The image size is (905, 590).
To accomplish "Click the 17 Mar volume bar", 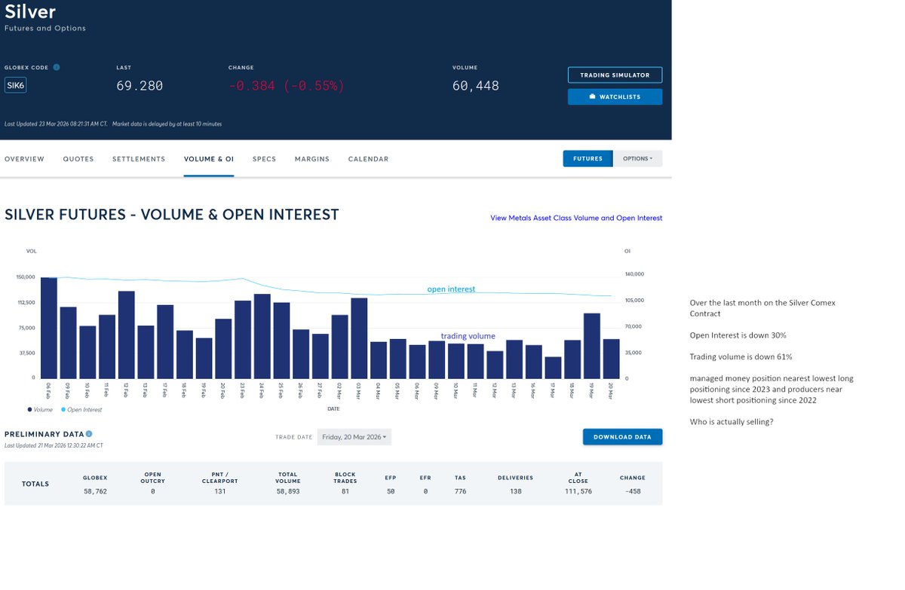I will tap(553, 368).
